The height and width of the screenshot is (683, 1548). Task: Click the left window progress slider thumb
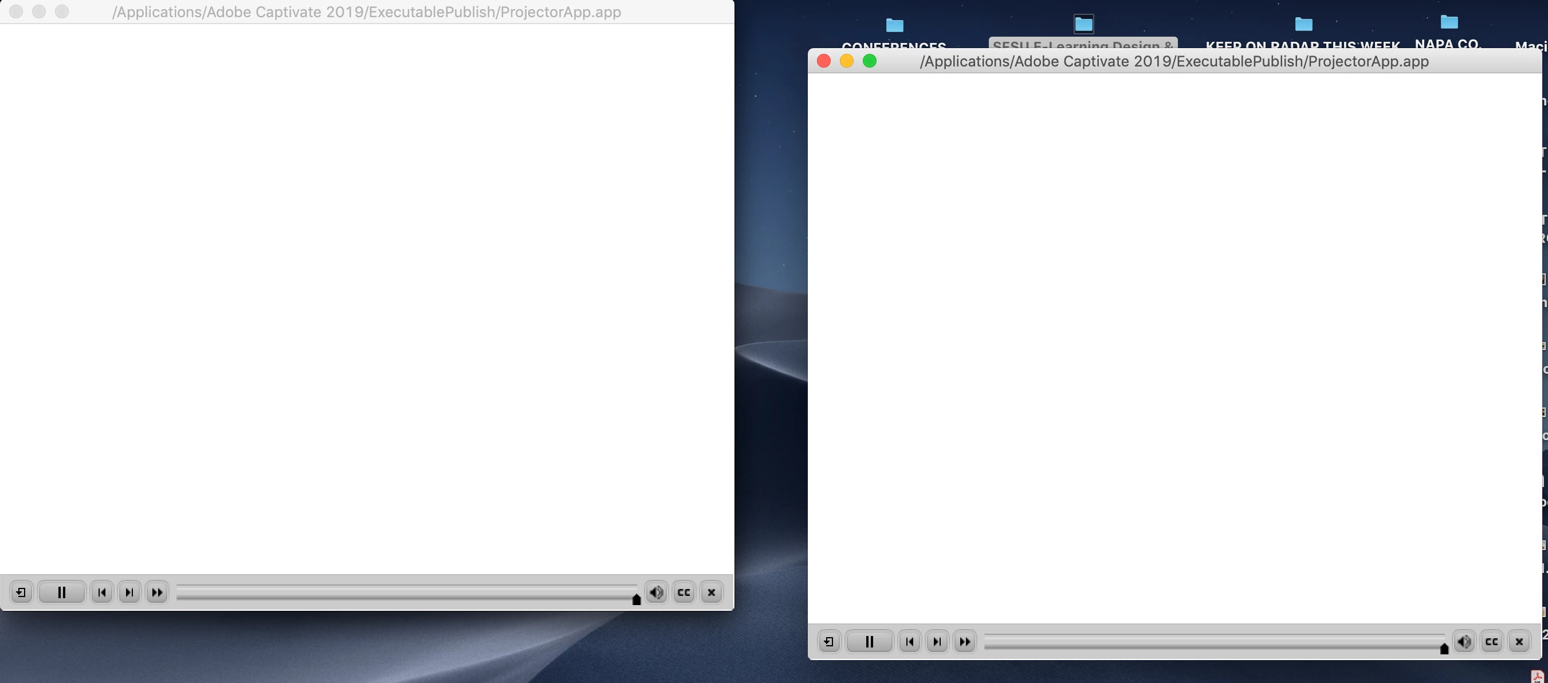pyautogui.click(x=637, y=599)
